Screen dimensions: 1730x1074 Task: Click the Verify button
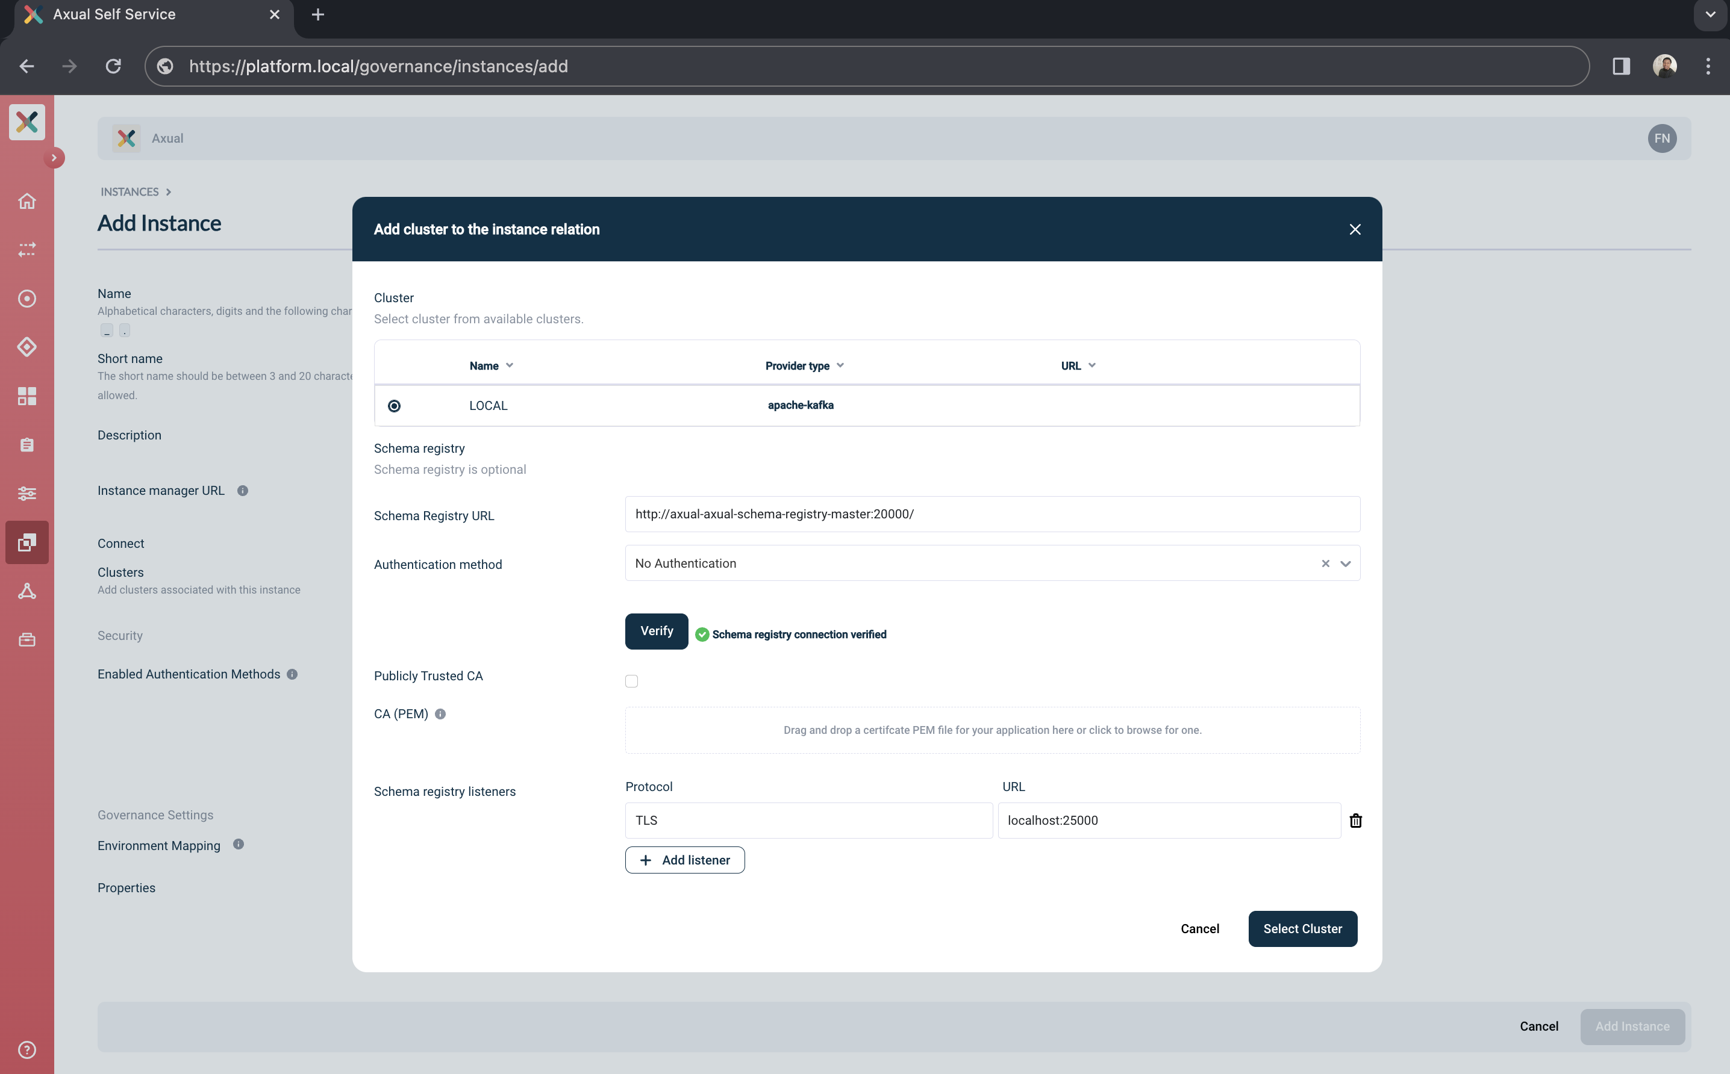[x=656, y=631]
